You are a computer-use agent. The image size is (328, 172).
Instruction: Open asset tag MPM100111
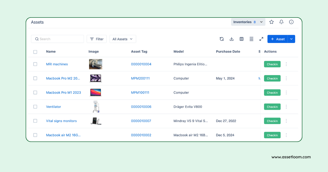[x=140, y=93]
